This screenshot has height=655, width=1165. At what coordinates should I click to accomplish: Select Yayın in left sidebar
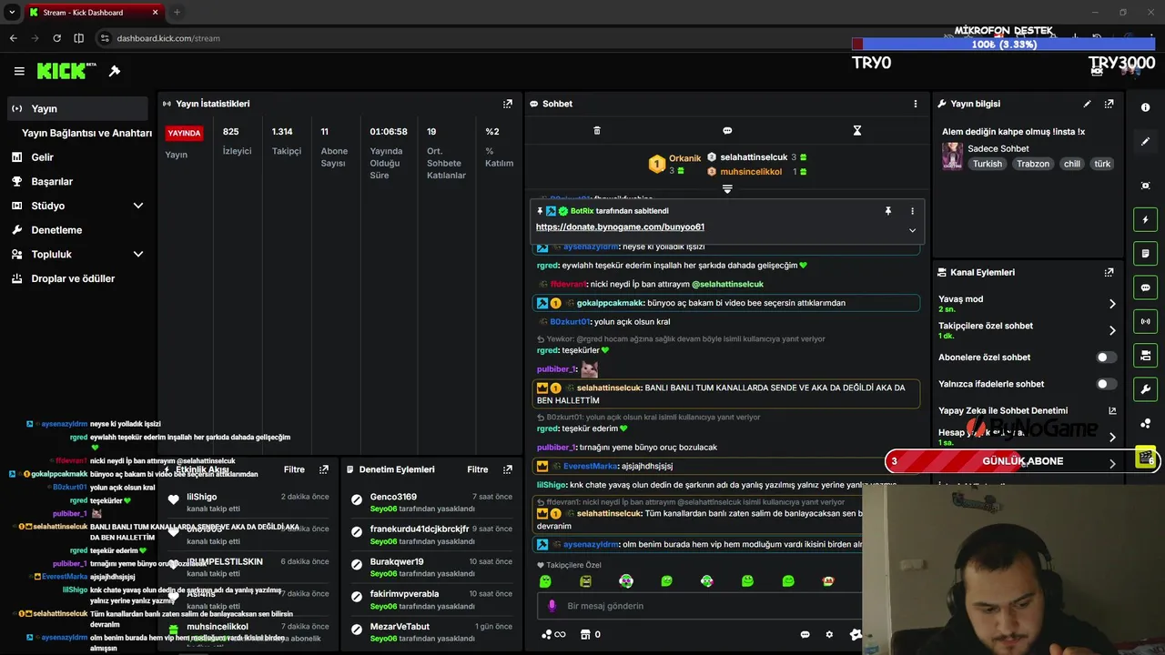(x=77, y=108)
